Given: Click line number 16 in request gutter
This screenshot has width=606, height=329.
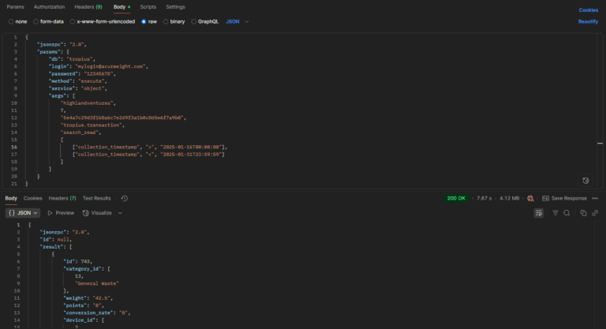Looking at the screenshot, I should [x=14, y=147].
